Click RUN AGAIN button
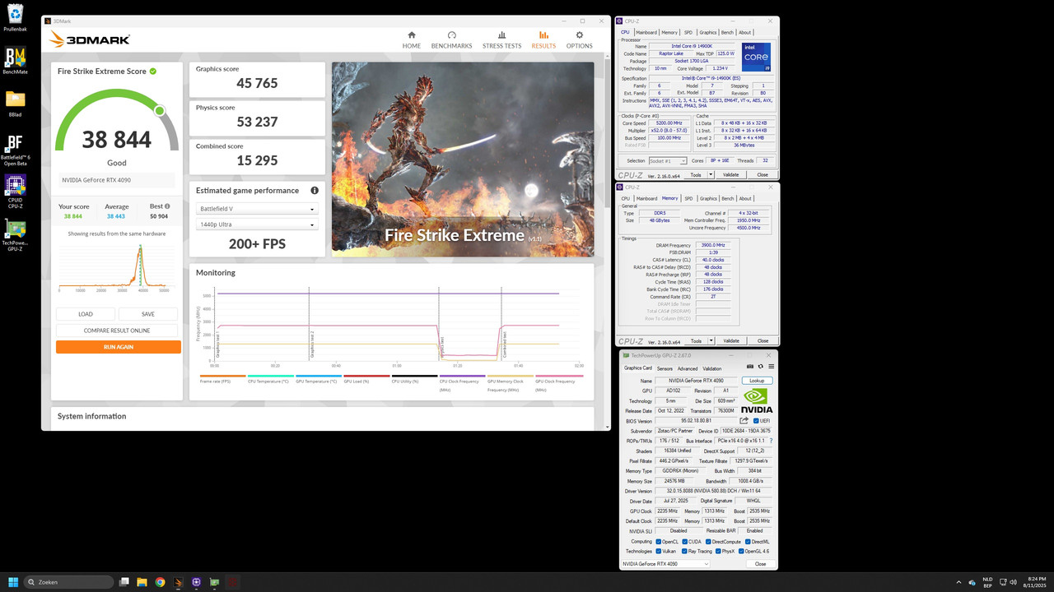This screenshot has width=1054, height=592. 119,347
